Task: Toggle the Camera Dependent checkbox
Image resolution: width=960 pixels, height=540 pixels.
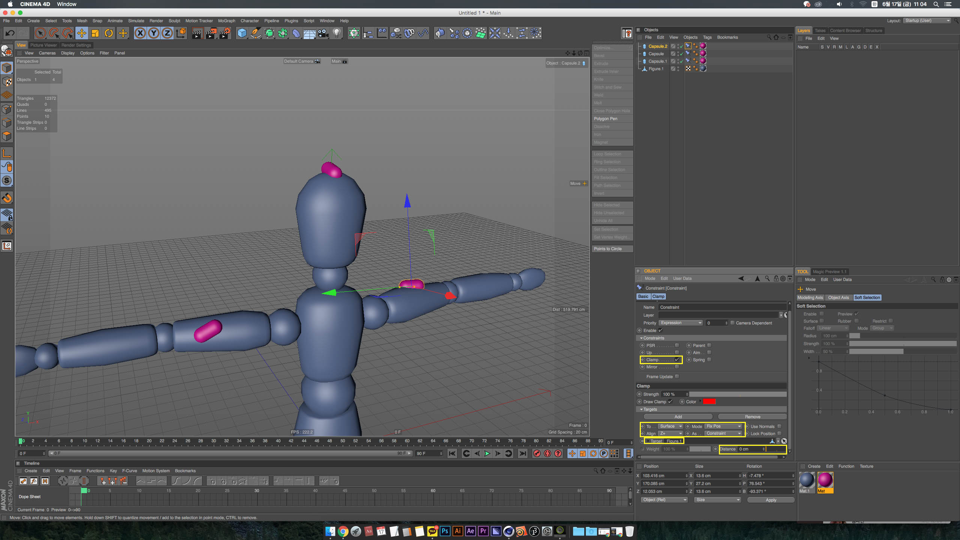Action: [x=732, y=323]
